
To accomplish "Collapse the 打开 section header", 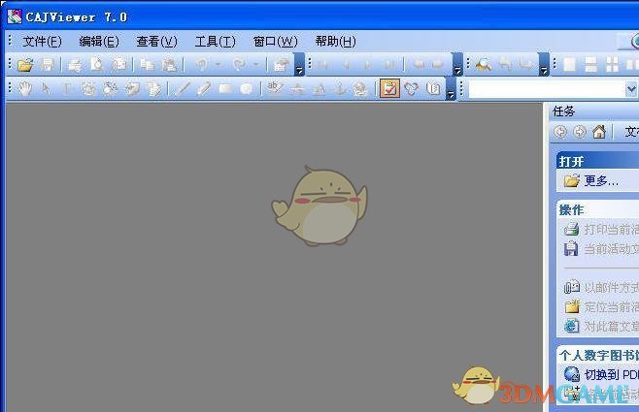I will [597, 162].
